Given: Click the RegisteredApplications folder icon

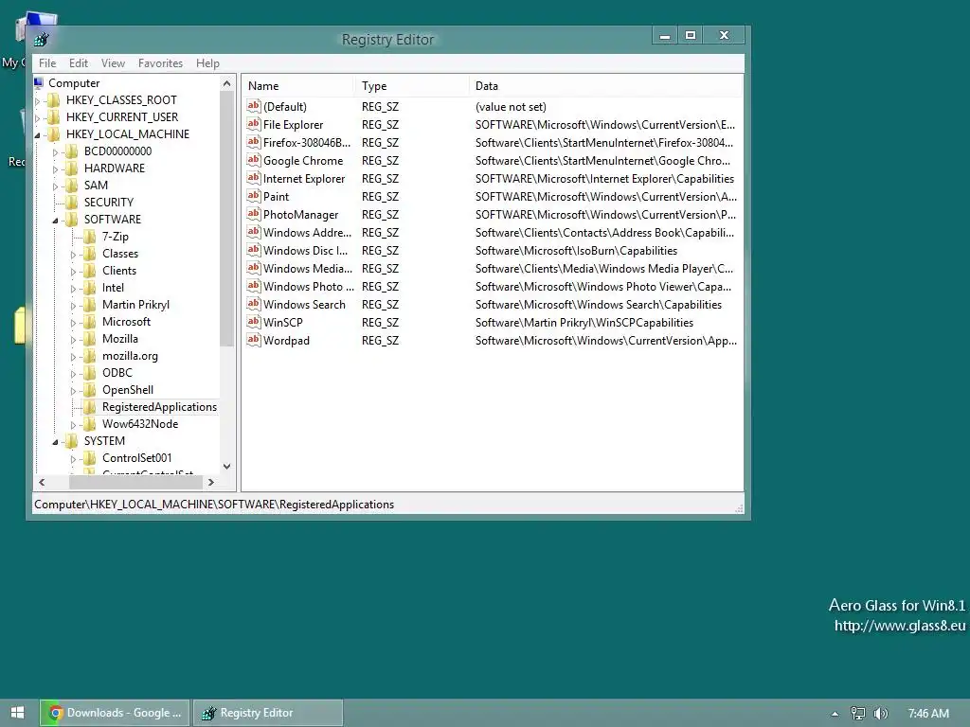Looking at the screenshot, I should point(90,407).
